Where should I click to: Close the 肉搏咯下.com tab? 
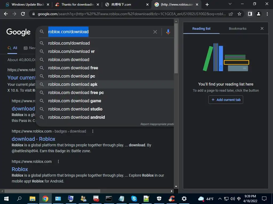tap(147, 5)
